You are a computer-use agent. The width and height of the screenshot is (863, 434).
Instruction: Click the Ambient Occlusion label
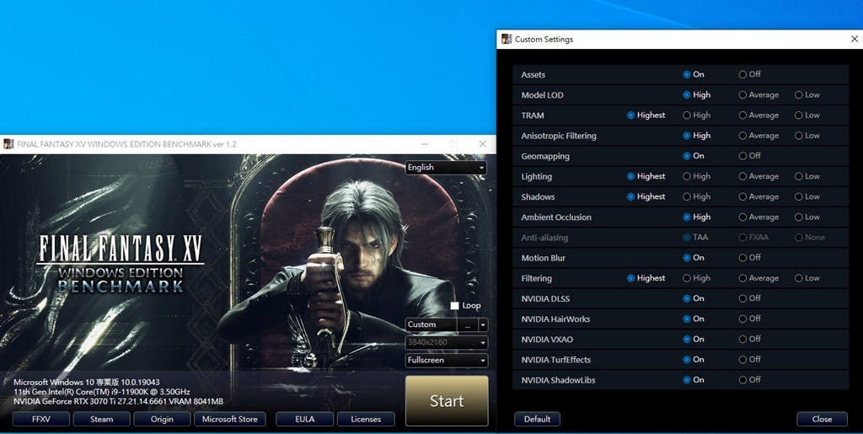pos(556,217)
